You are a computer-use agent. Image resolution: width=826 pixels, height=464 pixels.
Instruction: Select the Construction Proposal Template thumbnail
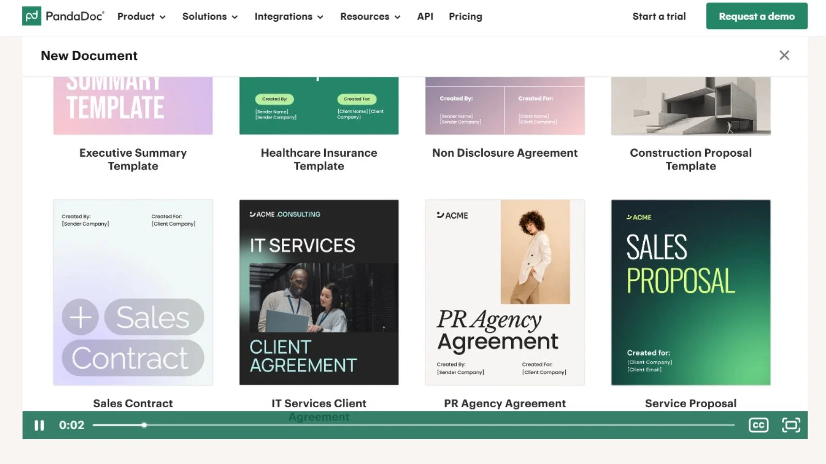click(x=691, y=106)
